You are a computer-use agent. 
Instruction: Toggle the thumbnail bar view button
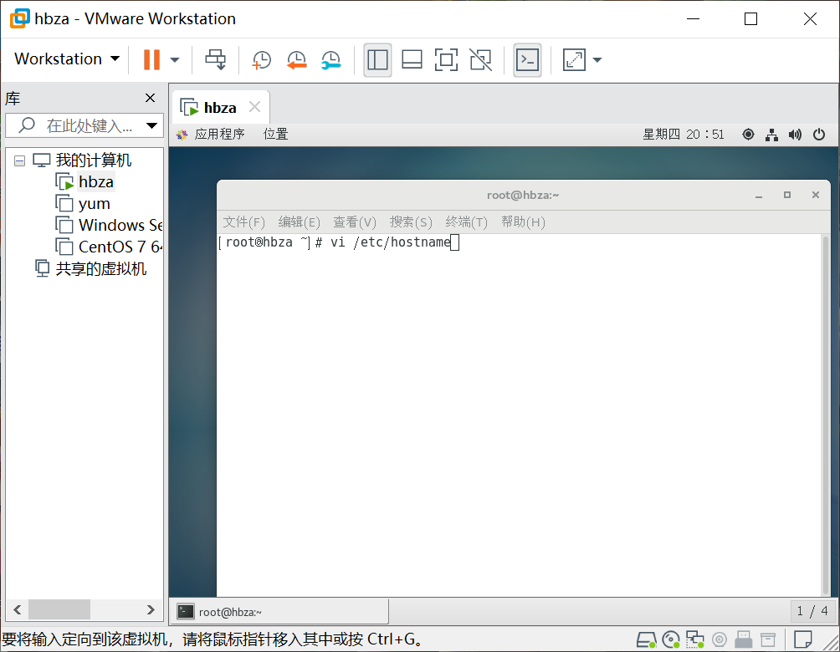(x=412, y=59)
